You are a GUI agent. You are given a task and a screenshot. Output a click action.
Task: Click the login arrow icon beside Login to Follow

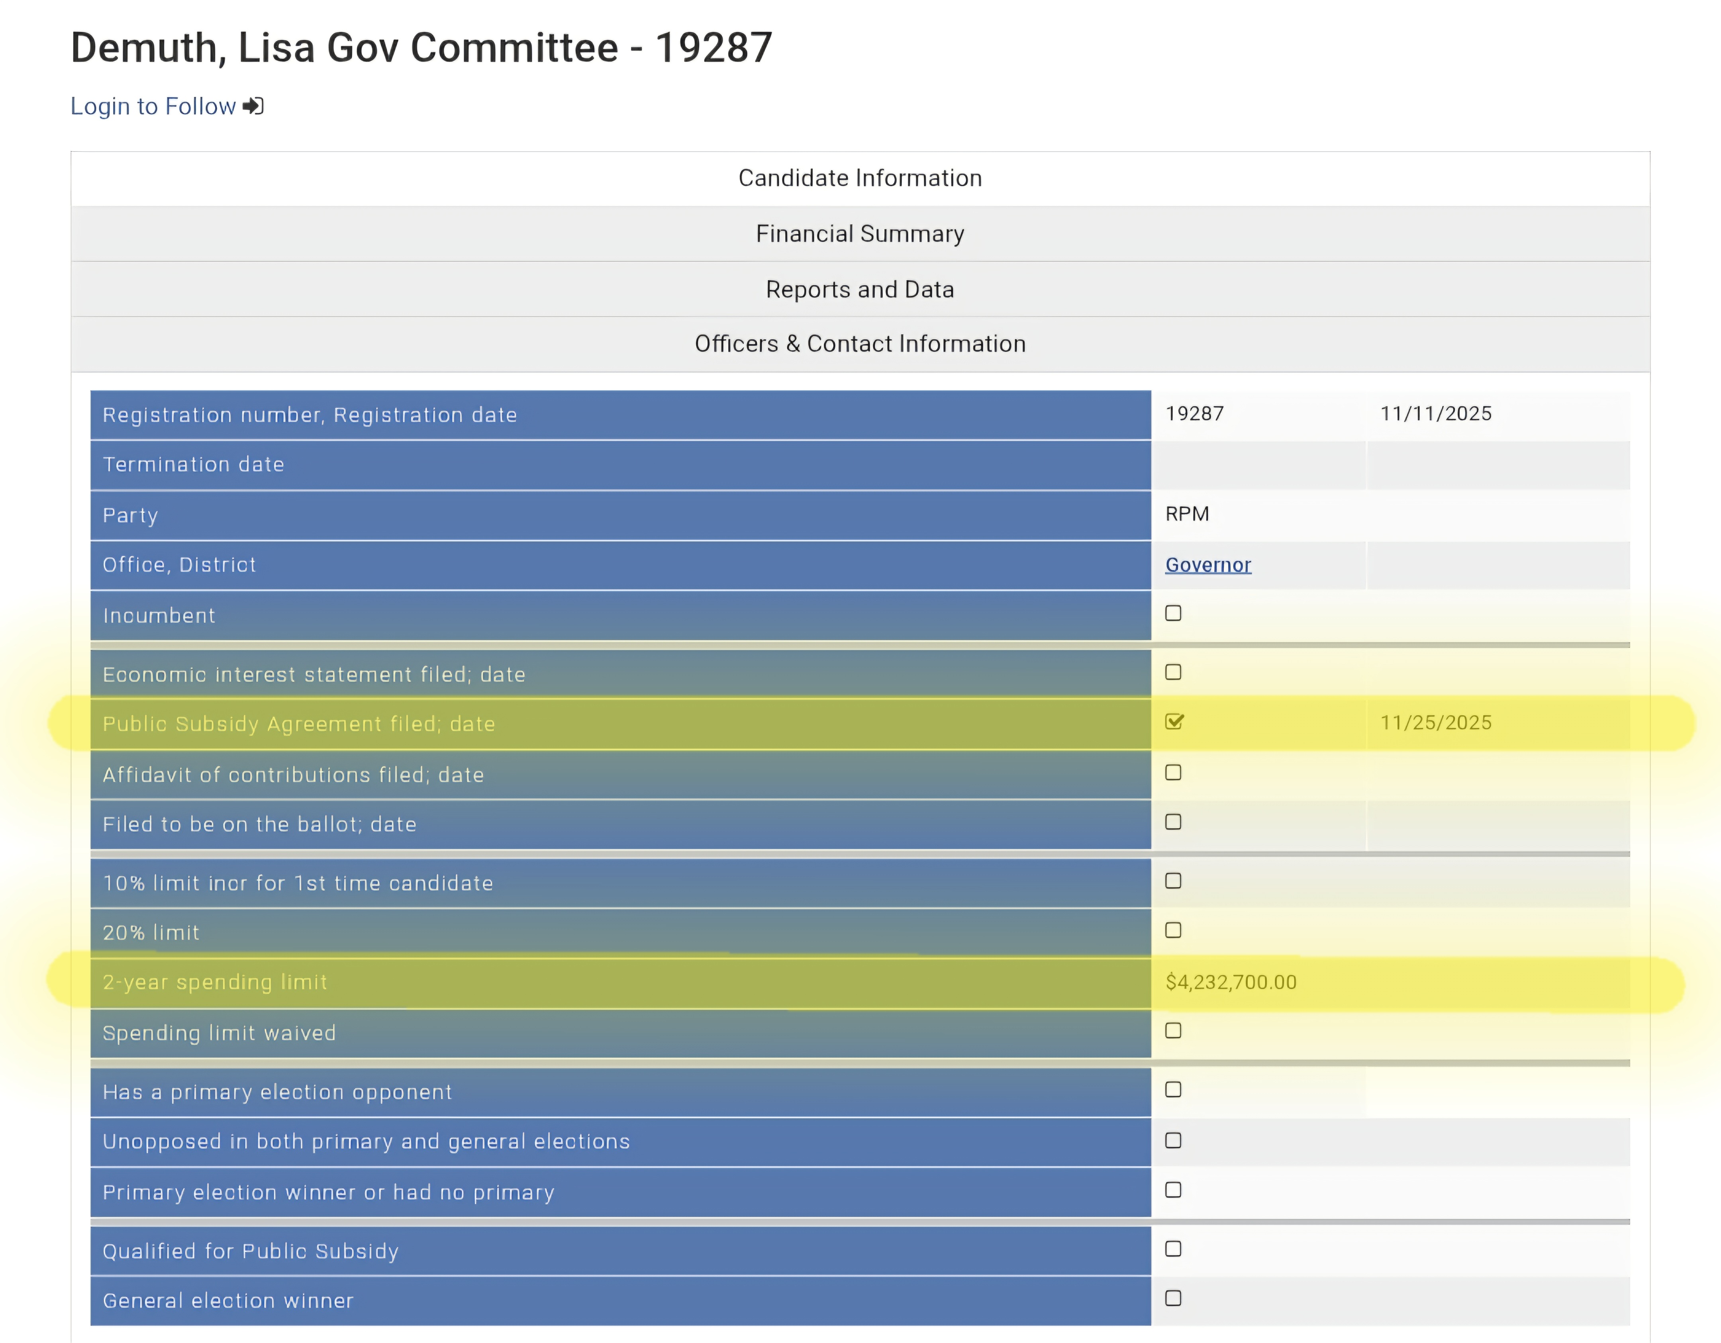tap(253, 106)
